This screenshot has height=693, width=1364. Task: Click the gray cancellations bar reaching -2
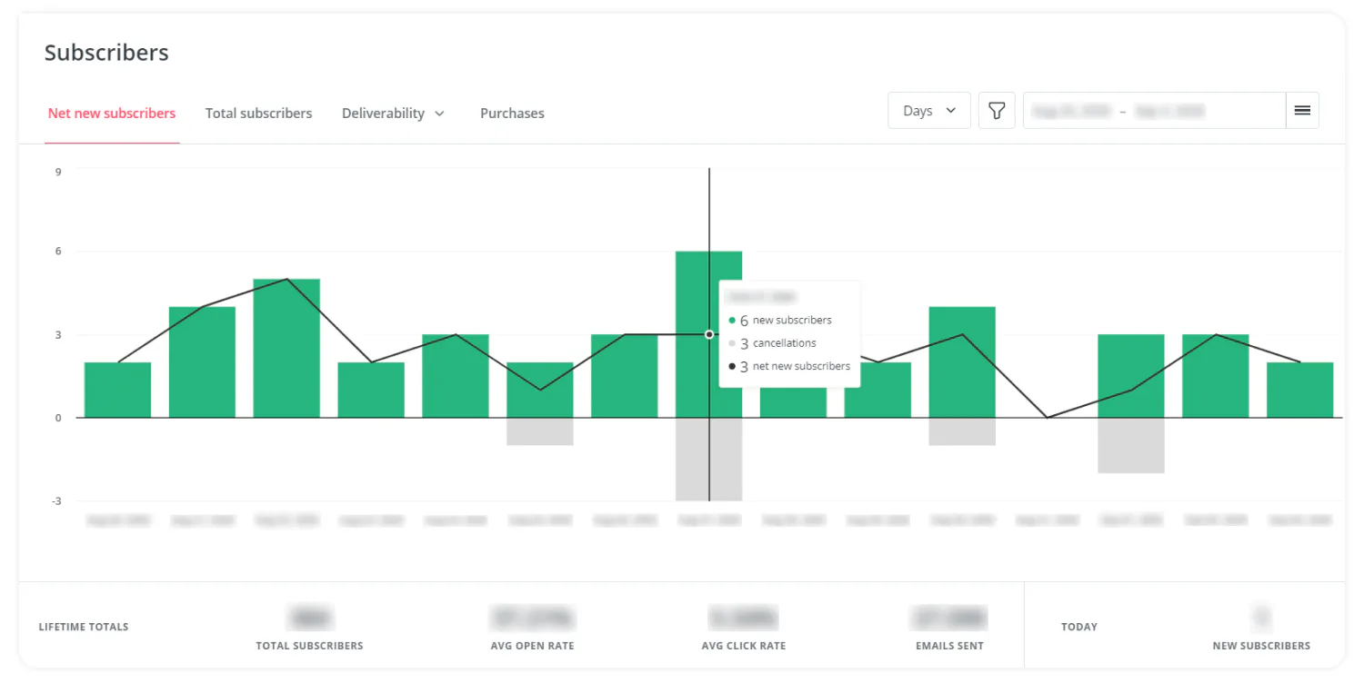click(1130, 445)
